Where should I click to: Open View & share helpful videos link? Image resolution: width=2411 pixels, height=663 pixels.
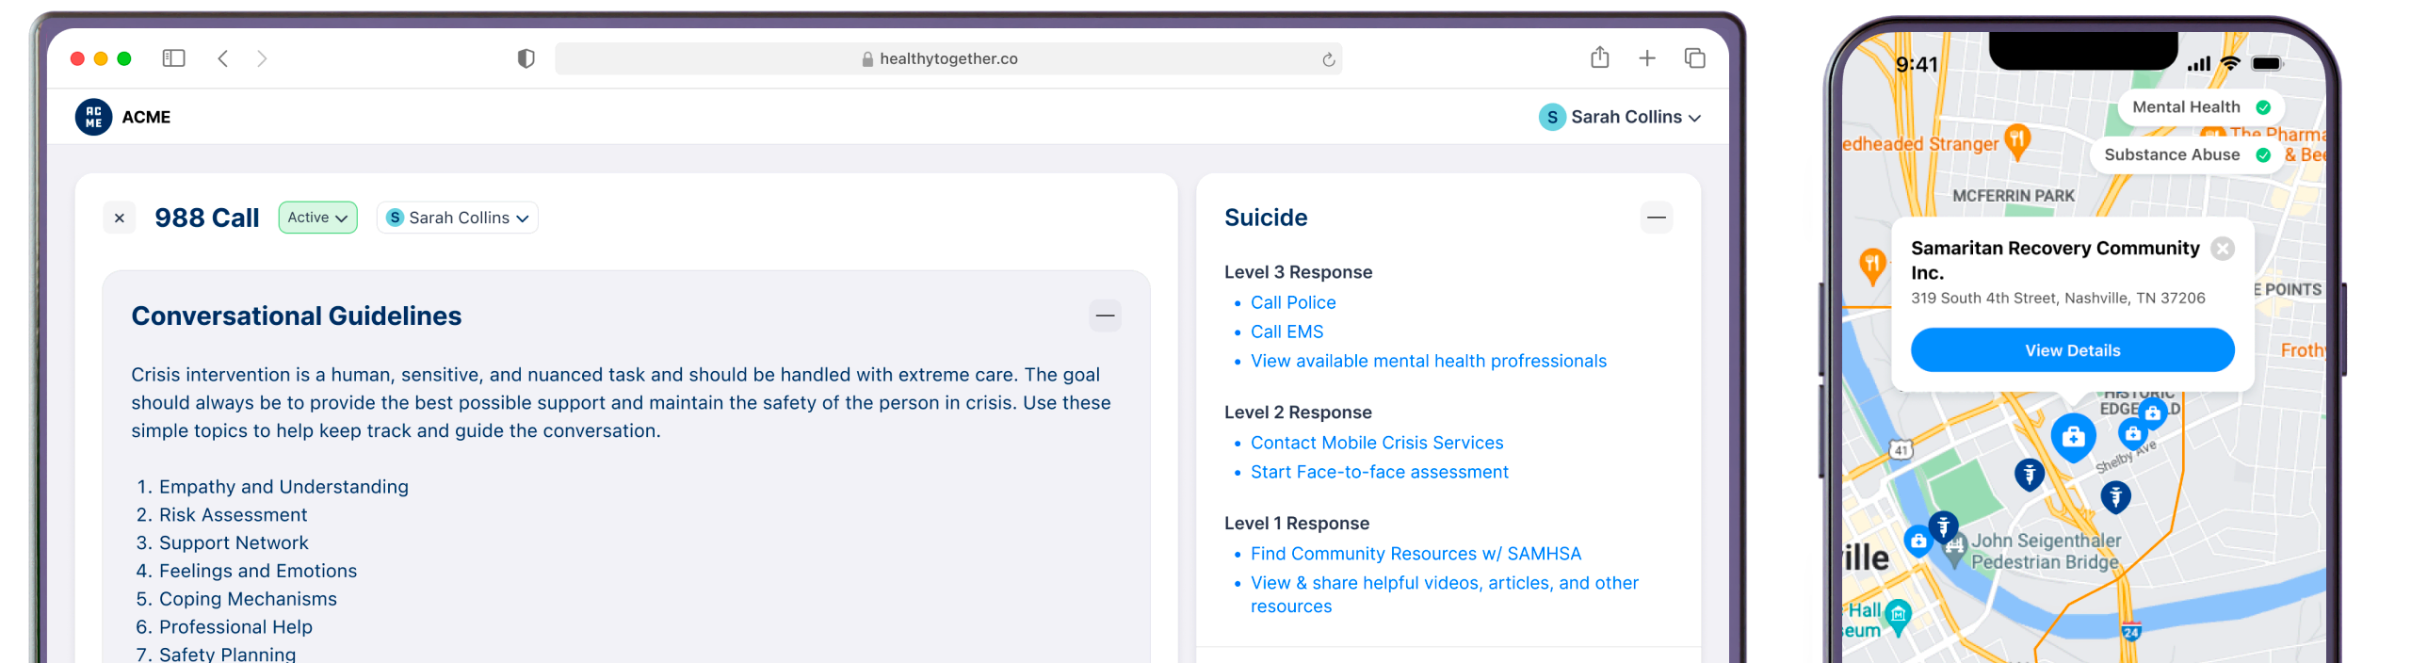point(1444,594)
